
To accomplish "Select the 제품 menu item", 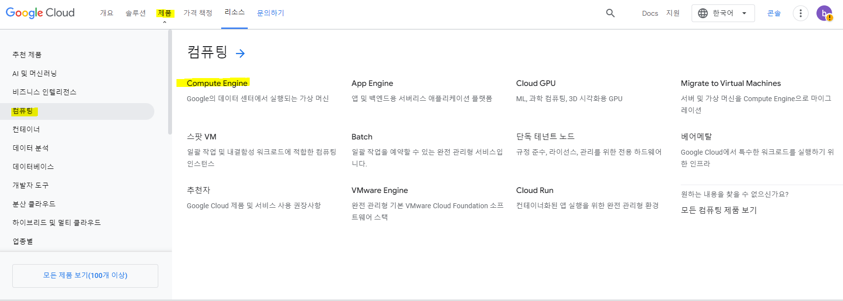I will pos(165,13).
